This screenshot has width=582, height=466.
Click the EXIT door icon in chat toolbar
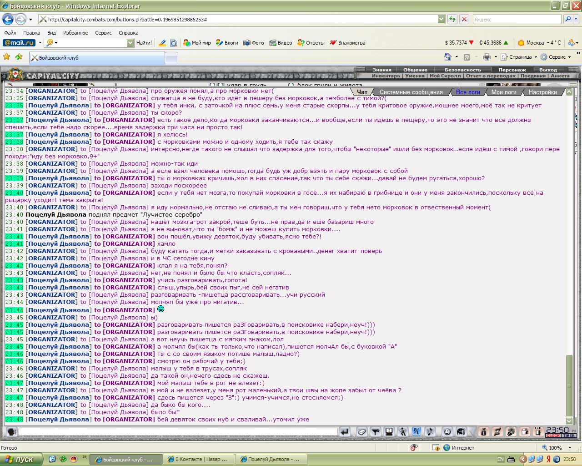point(538,431)
